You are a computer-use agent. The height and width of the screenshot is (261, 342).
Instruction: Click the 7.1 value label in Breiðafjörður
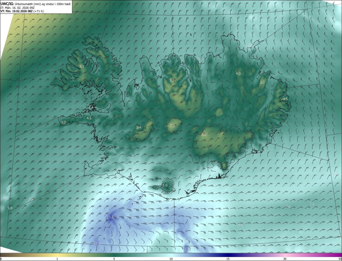(x=91, y=107)
